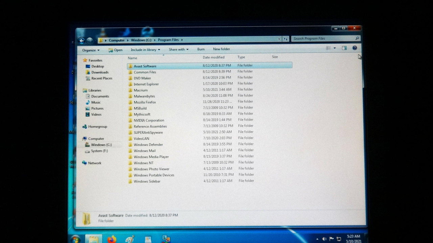This screenshot has height=243, width=433.
Task: Click the Change your view icon
Action: 328,48
